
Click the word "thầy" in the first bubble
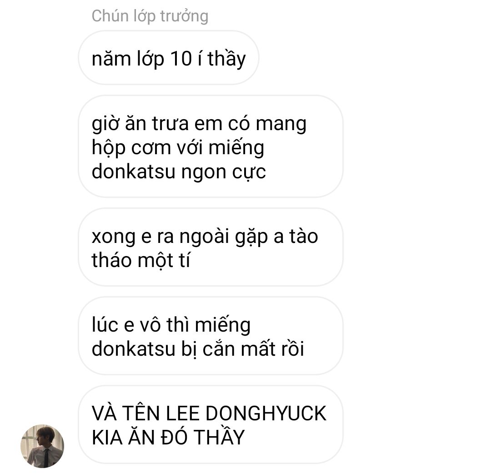(227, 59)
